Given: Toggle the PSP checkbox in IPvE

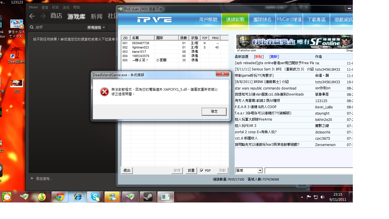Looking at the screenshot, I should pyautogui.click(x=202, y=171).
